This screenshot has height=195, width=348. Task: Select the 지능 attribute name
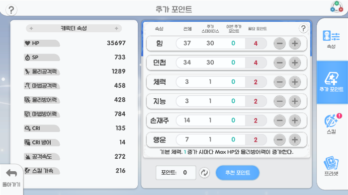[160, 101]
